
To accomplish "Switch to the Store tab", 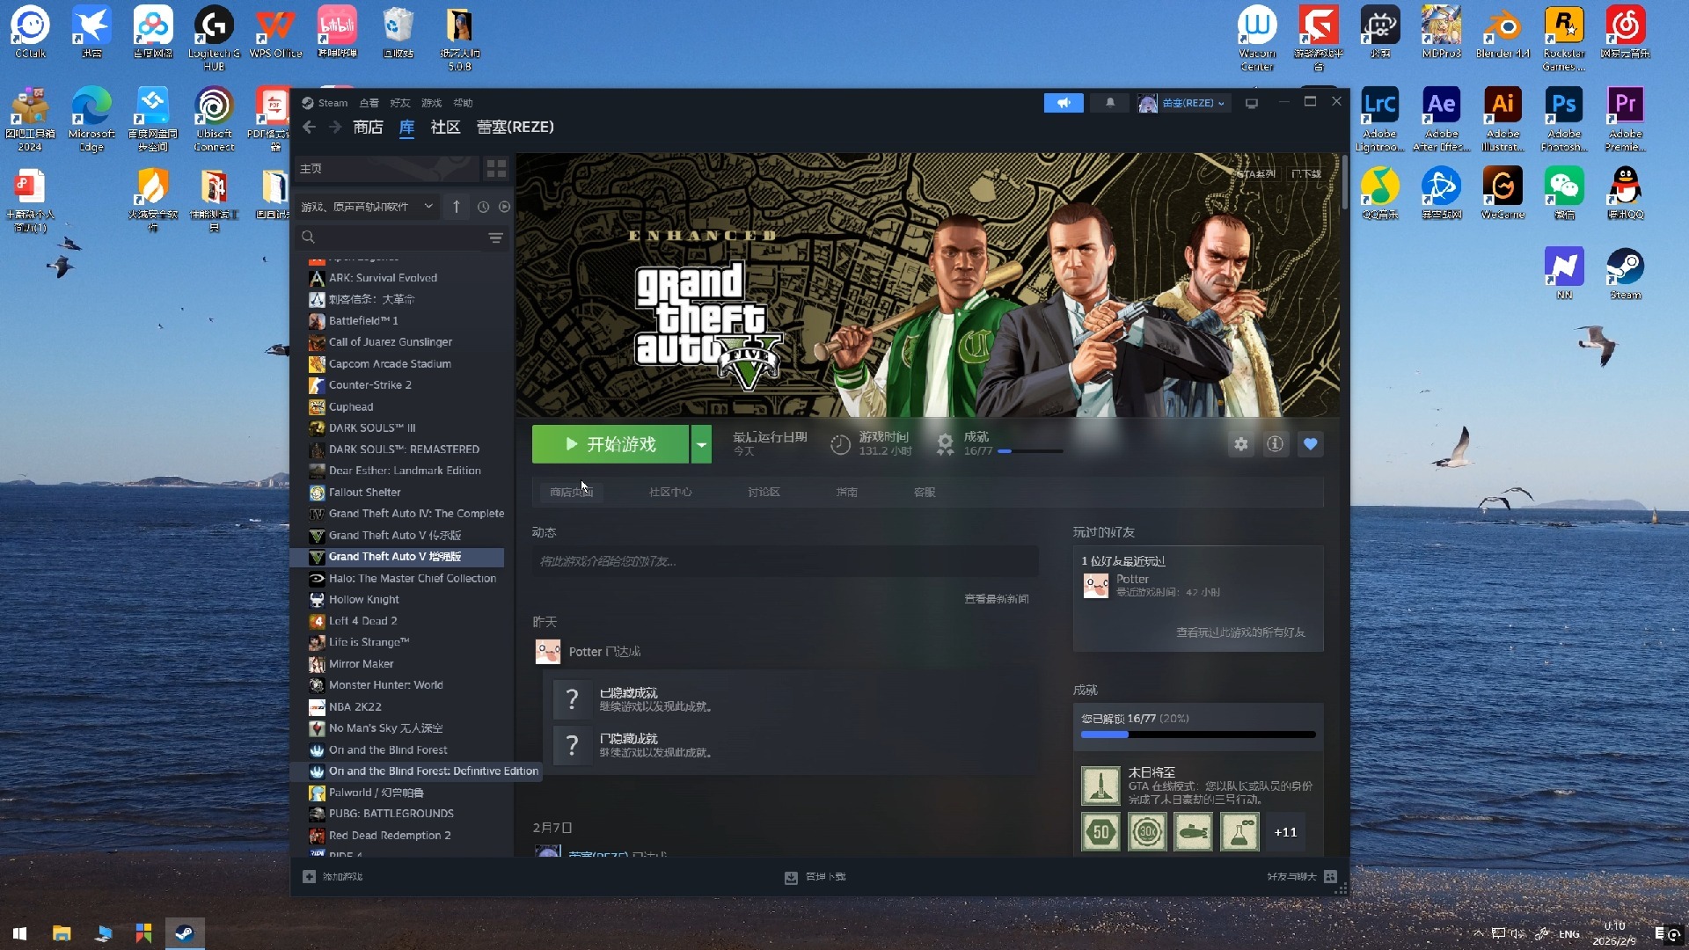I will coord(368,128).
